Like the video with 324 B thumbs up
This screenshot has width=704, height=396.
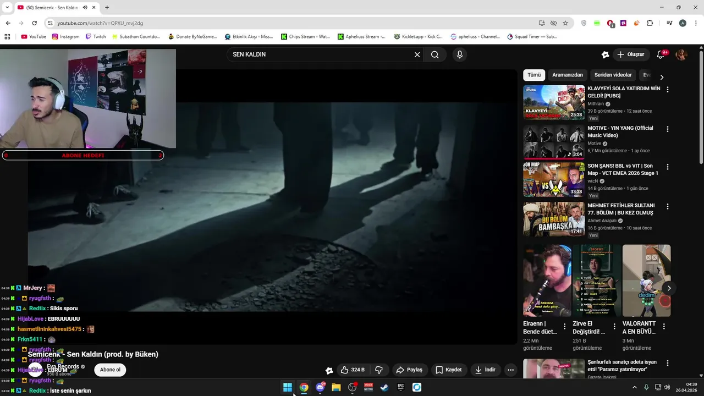click(353, 370)
